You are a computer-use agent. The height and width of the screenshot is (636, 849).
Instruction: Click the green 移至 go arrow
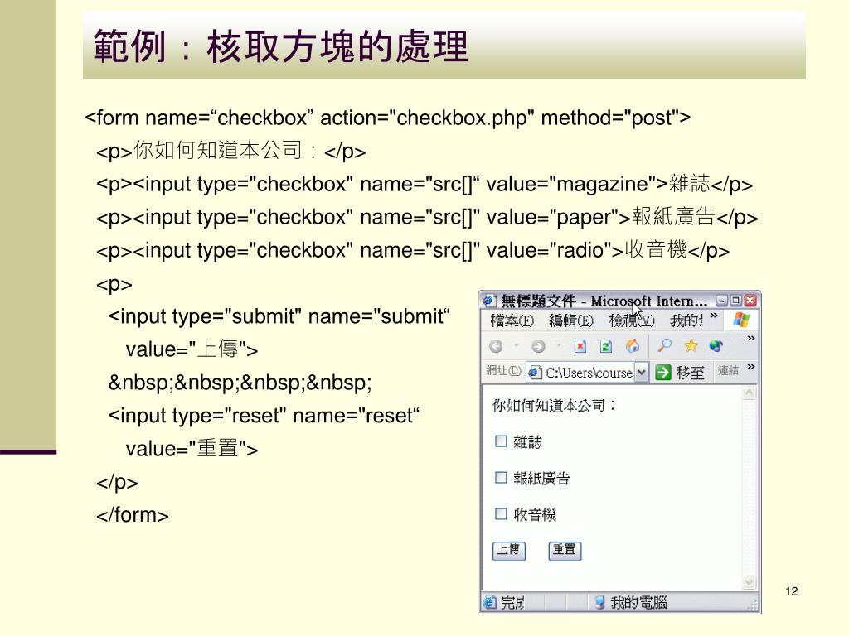662,372
